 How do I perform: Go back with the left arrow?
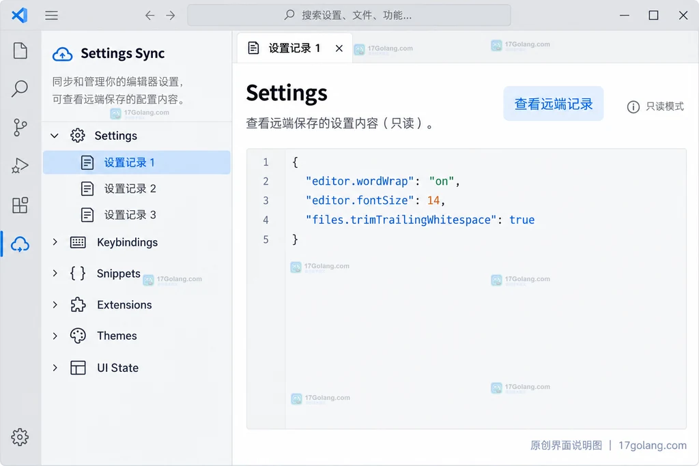(149, 16)
